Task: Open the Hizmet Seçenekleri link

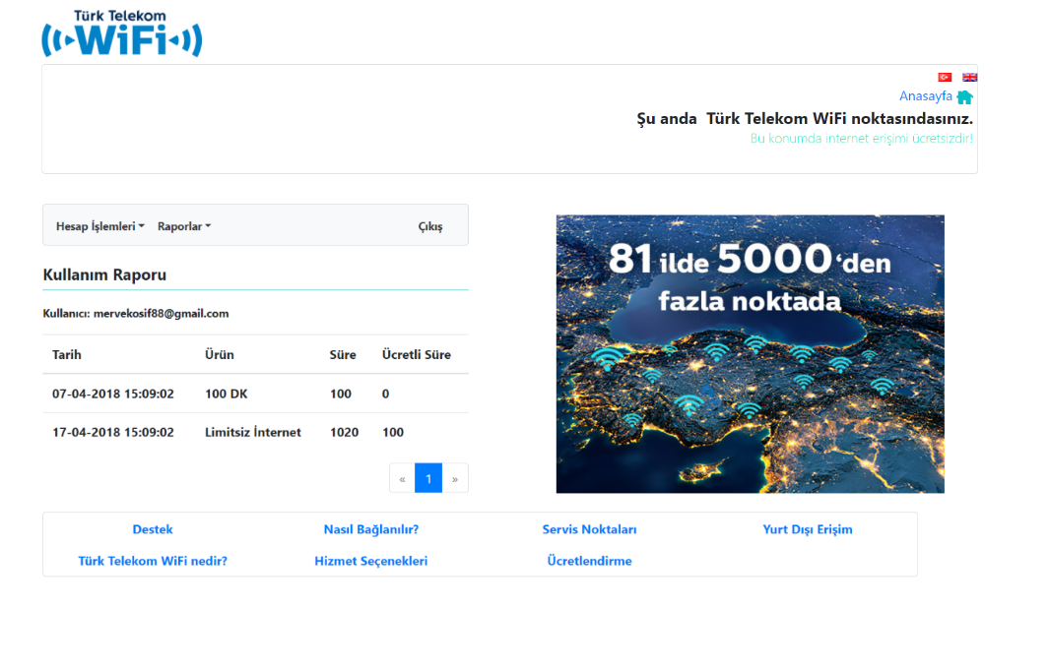Action: point(370,561)
